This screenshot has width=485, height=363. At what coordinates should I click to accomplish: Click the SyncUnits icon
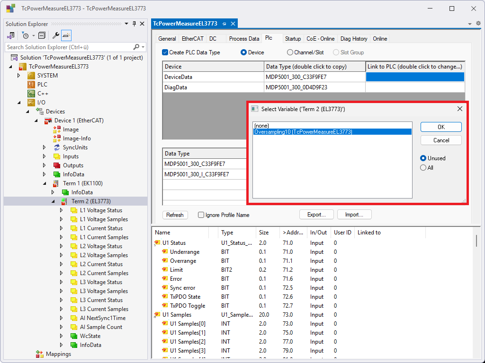57,147
